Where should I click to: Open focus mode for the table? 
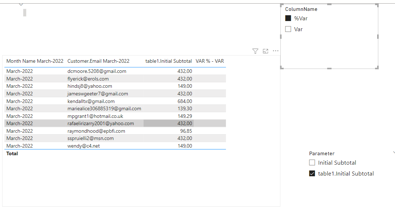point(266,51)
